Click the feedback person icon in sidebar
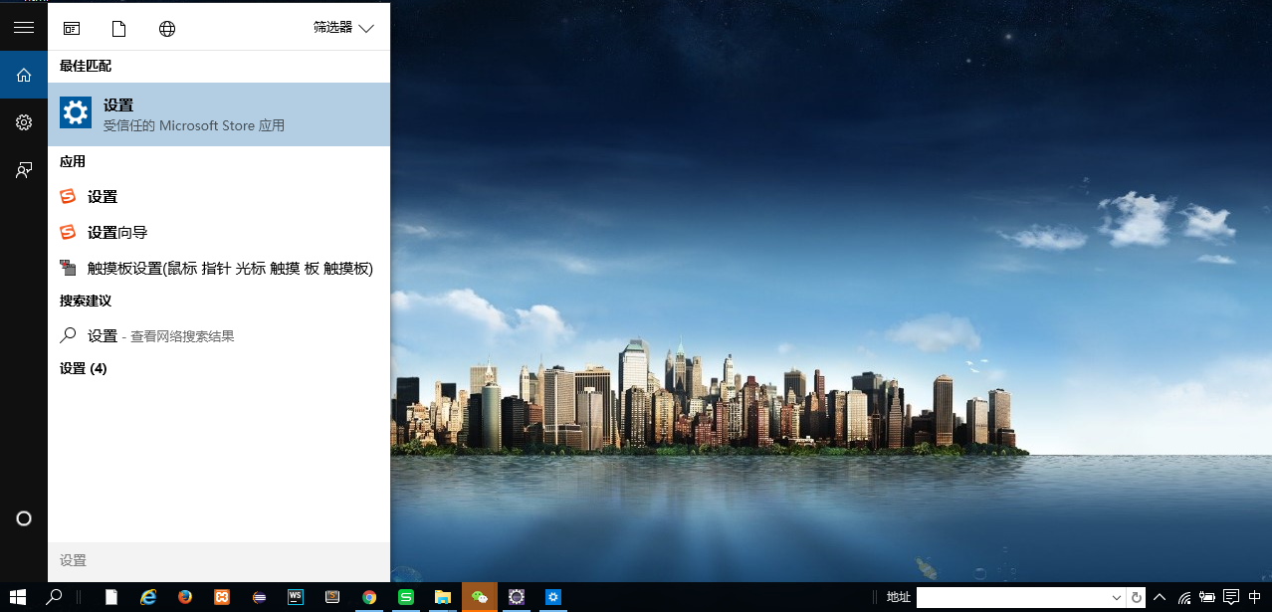Viewport: 1272px width, 612px height. (x=24, y=170)
